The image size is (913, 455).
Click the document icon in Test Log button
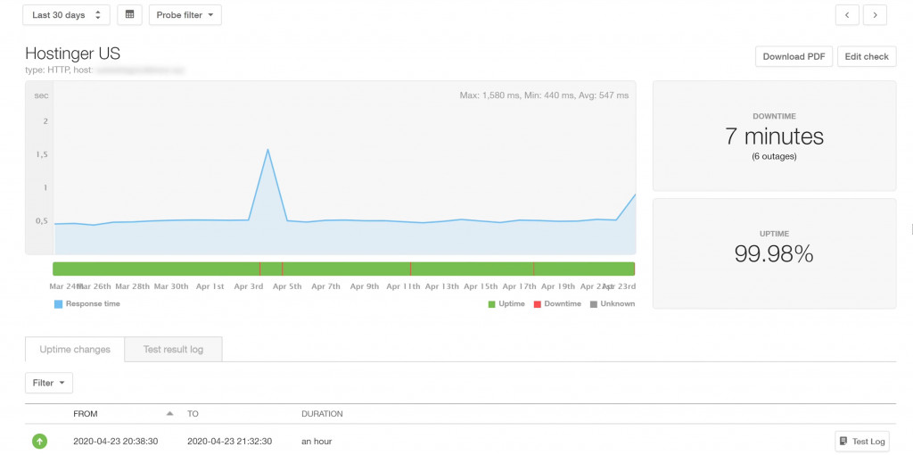pyautogui.click(x=844, y=441)
